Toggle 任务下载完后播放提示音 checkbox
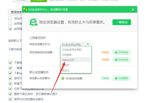Image resolution: width=148 pixels, height=103 pixels. (x=10, y=89)
